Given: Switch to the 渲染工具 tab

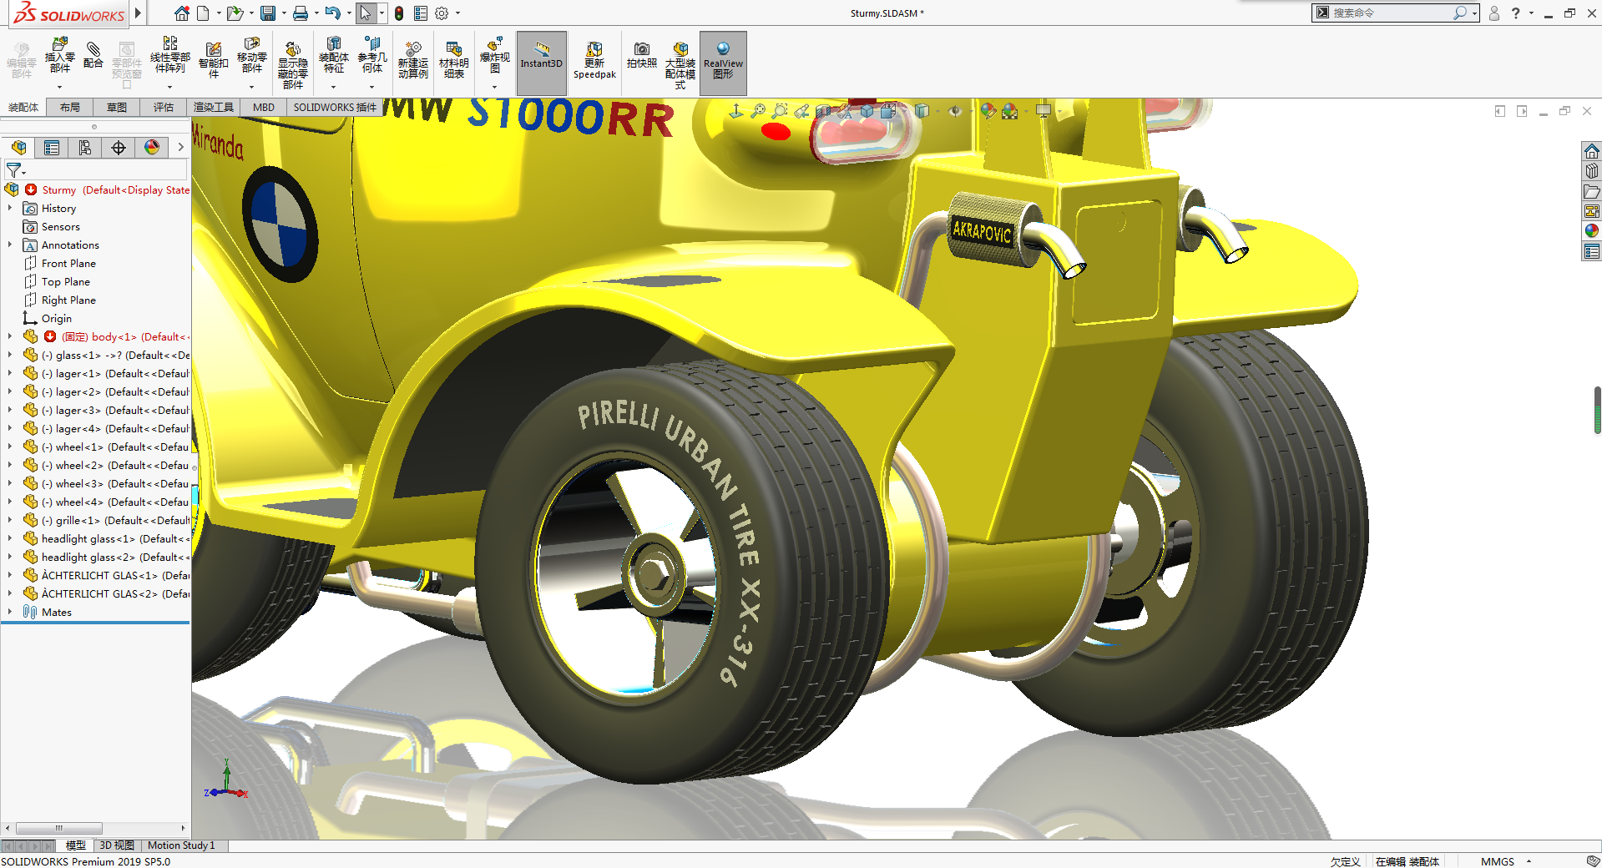Looking at the screenshot, I should pos(214,108).
